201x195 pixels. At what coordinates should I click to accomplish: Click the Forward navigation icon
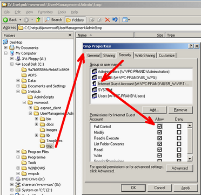(x=26, y=20)
